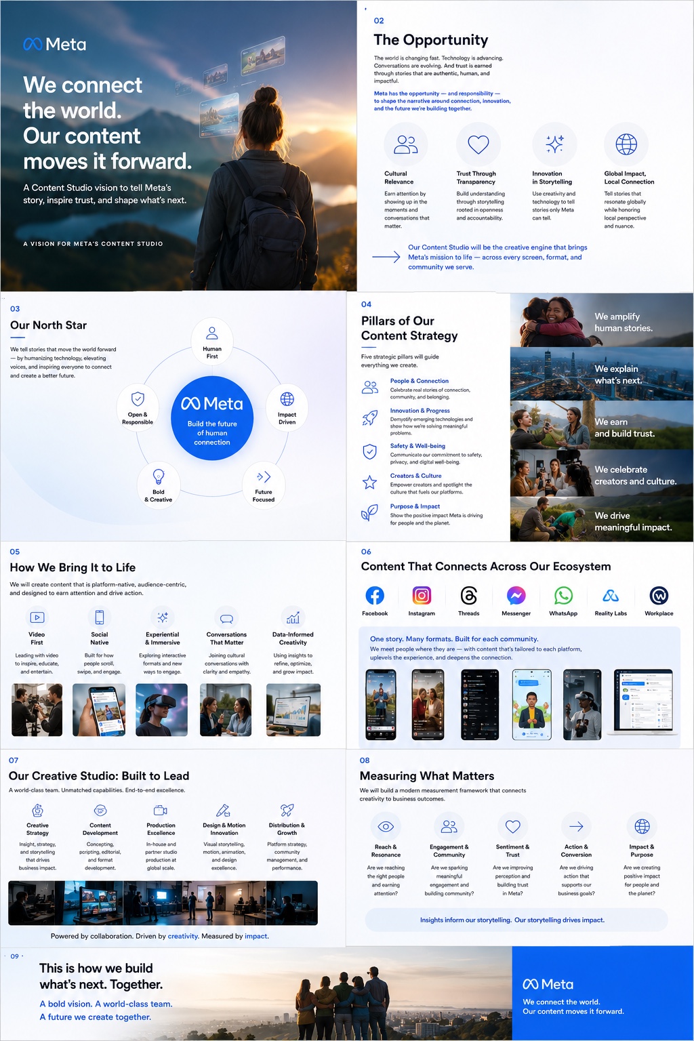This screenshot has width=694, height=1041.
Task: Click the Trust Through Transparency heart icon
Action: point(478,144)
